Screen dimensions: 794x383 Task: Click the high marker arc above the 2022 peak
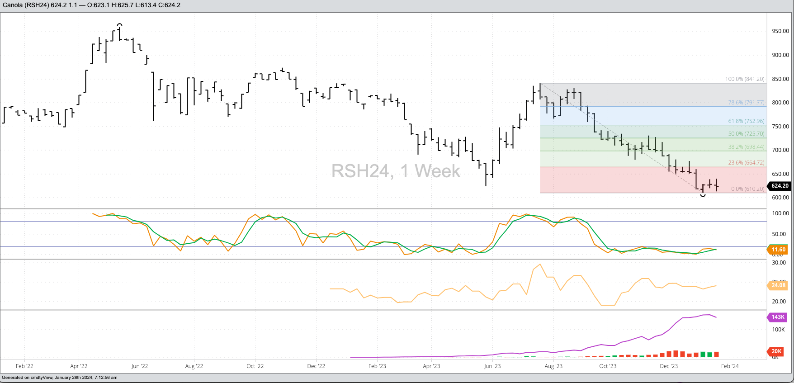pos(119,24)
